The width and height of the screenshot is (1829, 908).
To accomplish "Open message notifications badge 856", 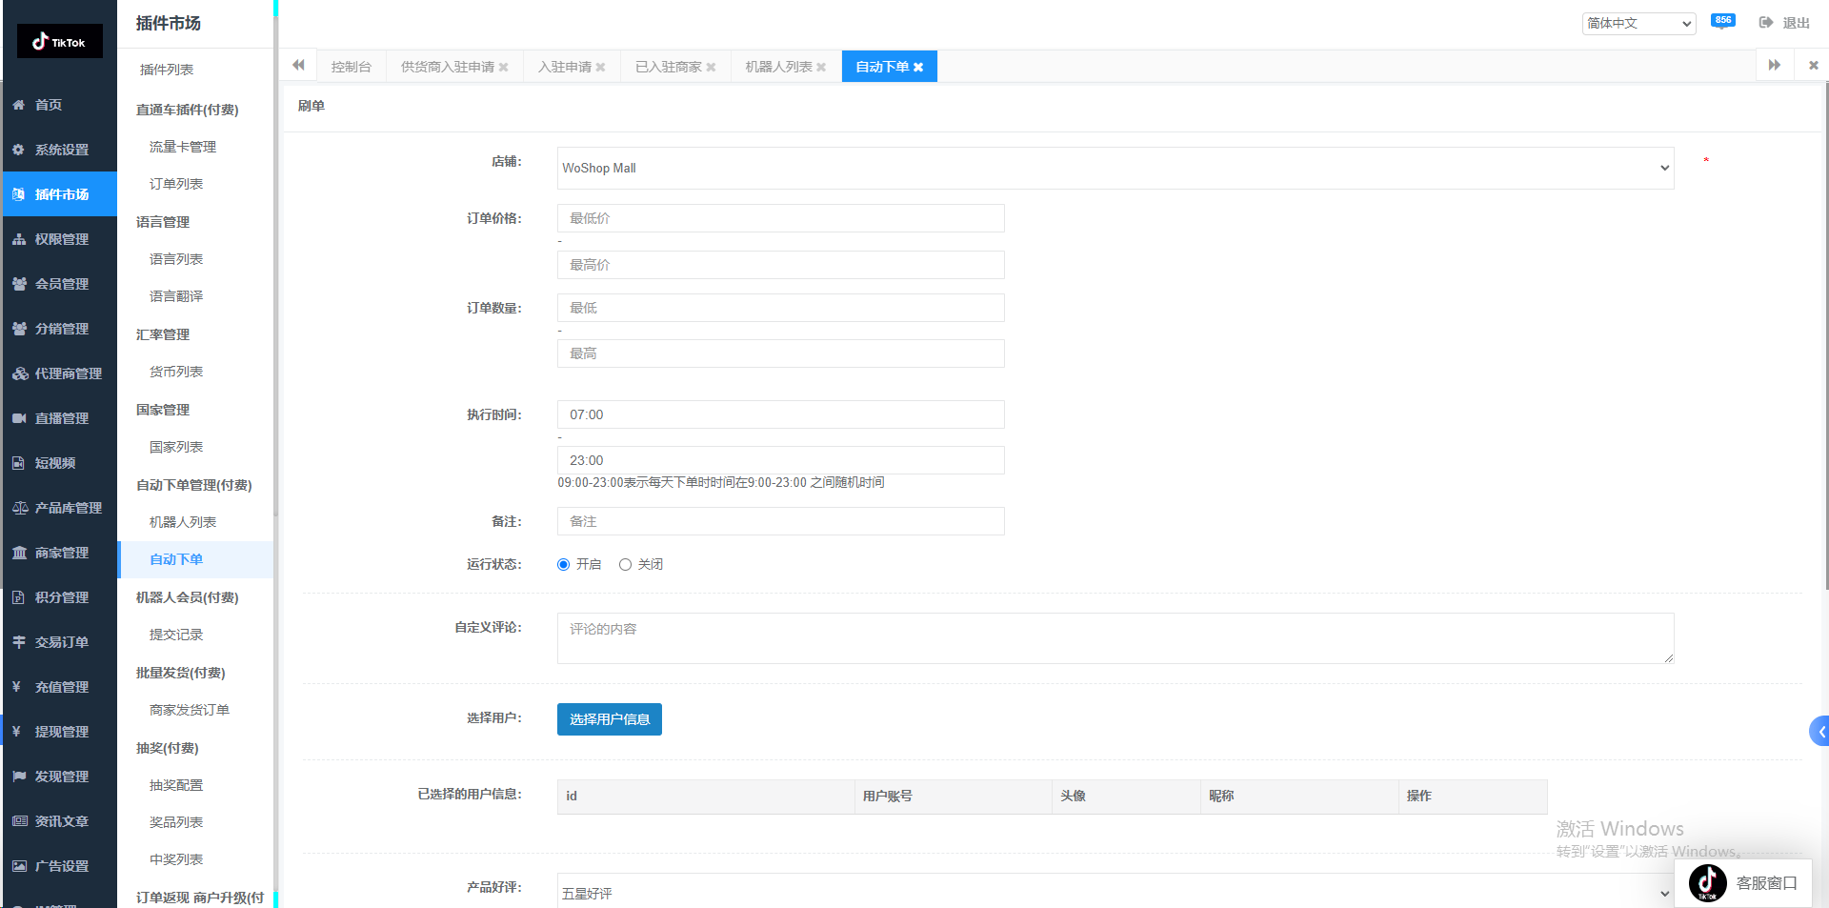I will [1722, 21].
